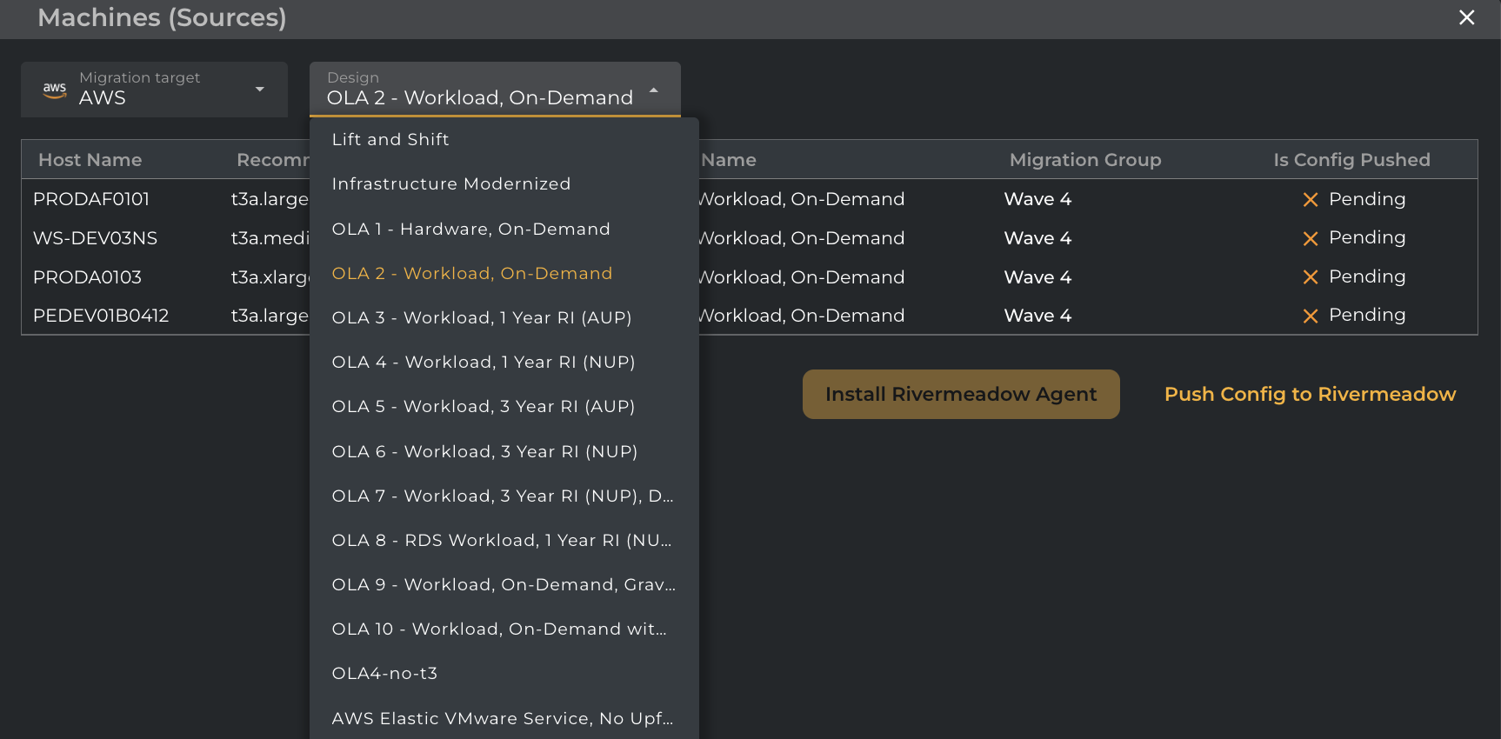Select OLA 1 - Hardware, On-Demand

pos(470,229)
